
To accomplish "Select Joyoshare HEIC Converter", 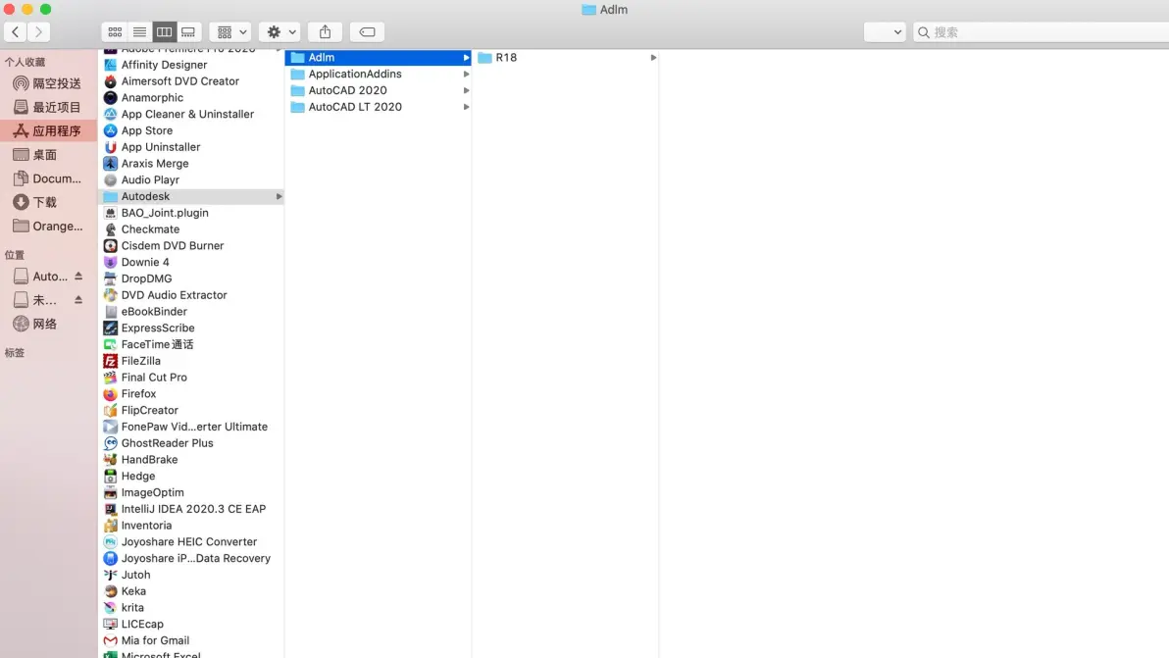I will 191,541.
